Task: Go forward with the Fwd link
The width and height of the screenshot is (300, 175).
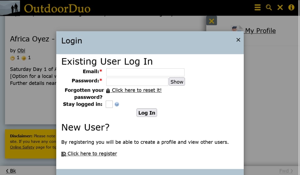Action: click(286, 171)
